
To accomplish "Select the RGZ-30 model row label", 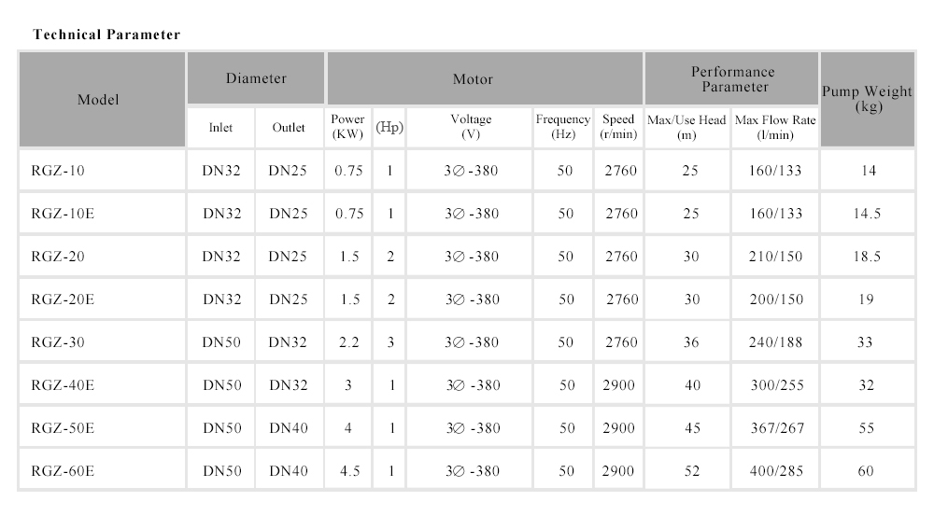I will pos(58,342).
